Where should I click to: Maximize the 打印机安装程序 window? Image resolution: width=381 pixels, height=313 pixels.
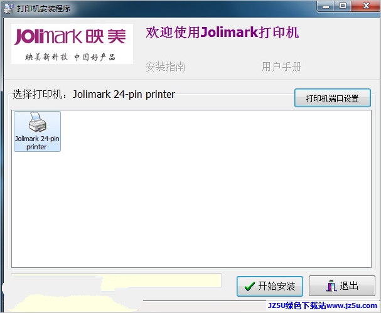click(x=343, y=6)
